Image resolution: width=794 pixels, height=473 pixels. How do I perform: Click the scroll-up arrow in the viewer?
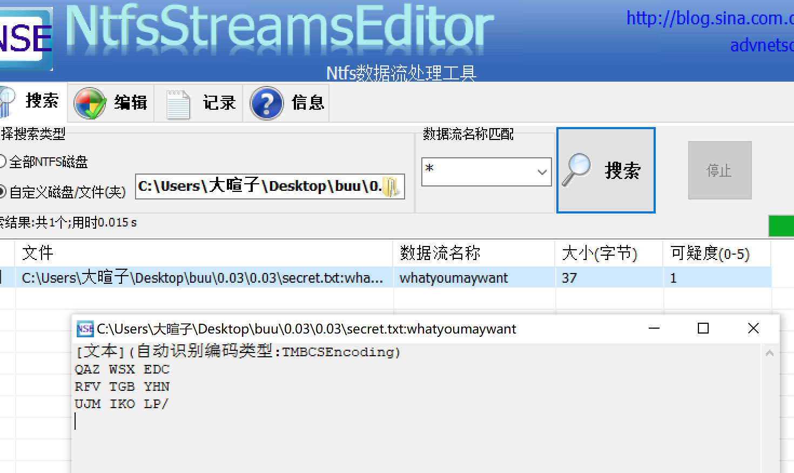(770, 354)
